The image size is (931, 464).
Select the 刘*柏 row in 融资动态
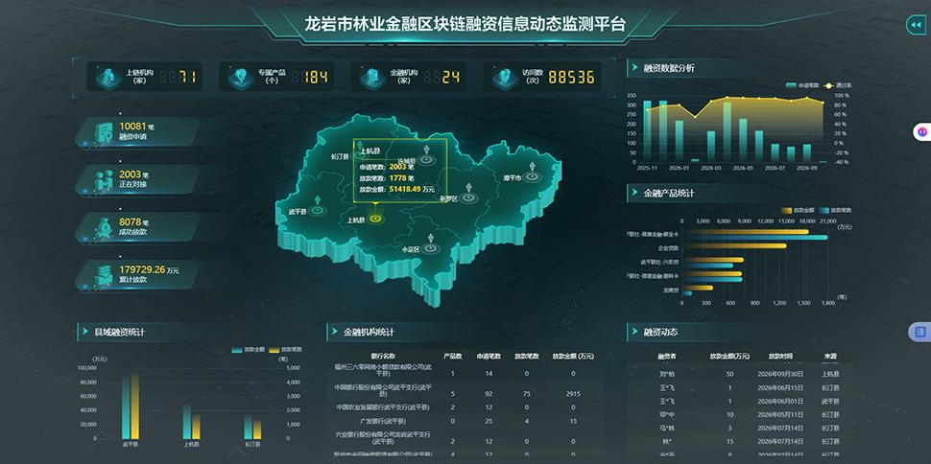coord(740,374)
